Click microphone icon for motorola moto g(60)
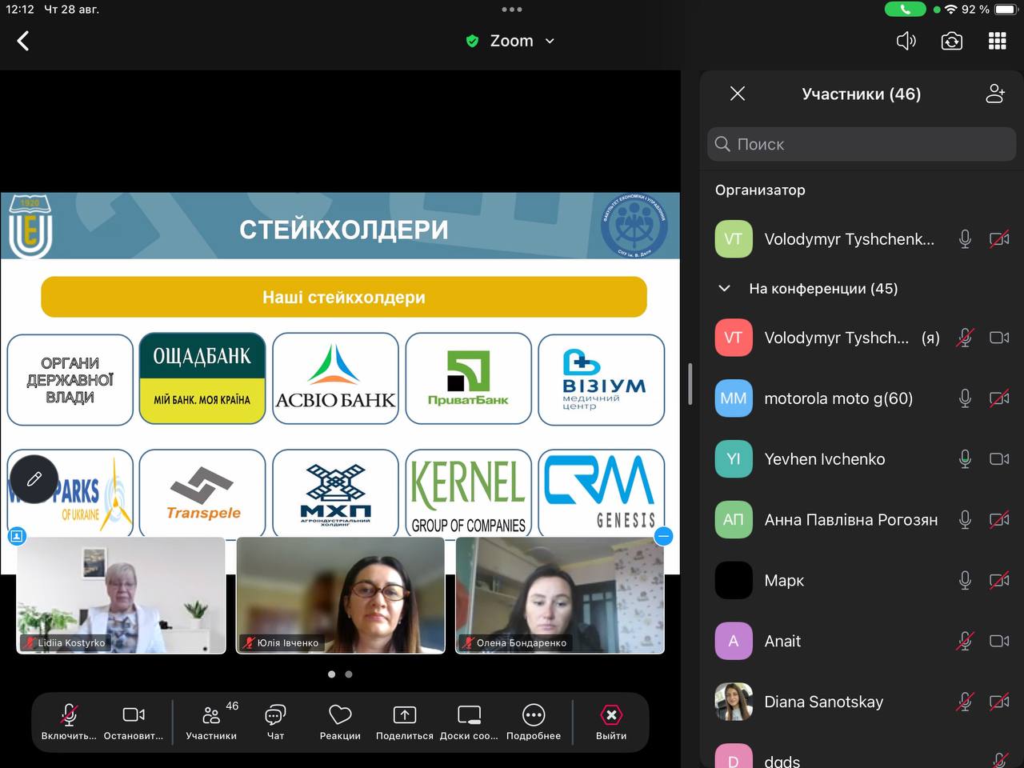 [965, 398]
